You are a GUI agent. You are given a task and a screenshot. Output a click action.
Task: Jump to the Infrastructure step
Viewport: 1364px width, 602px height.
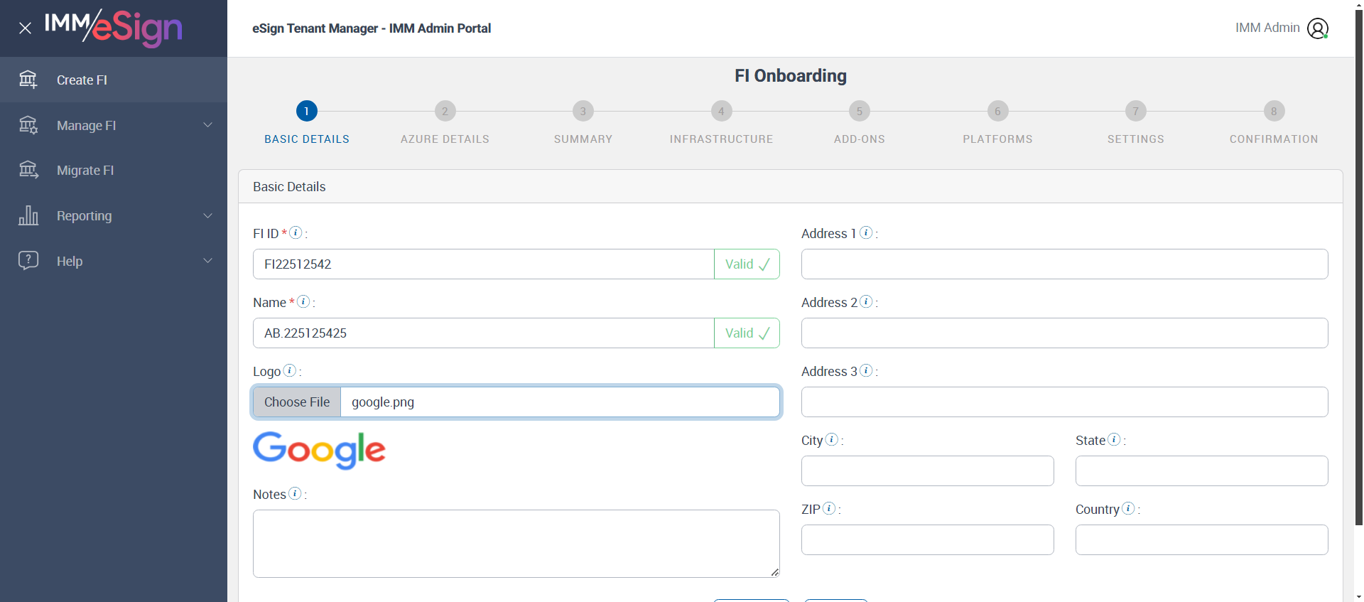721,112
